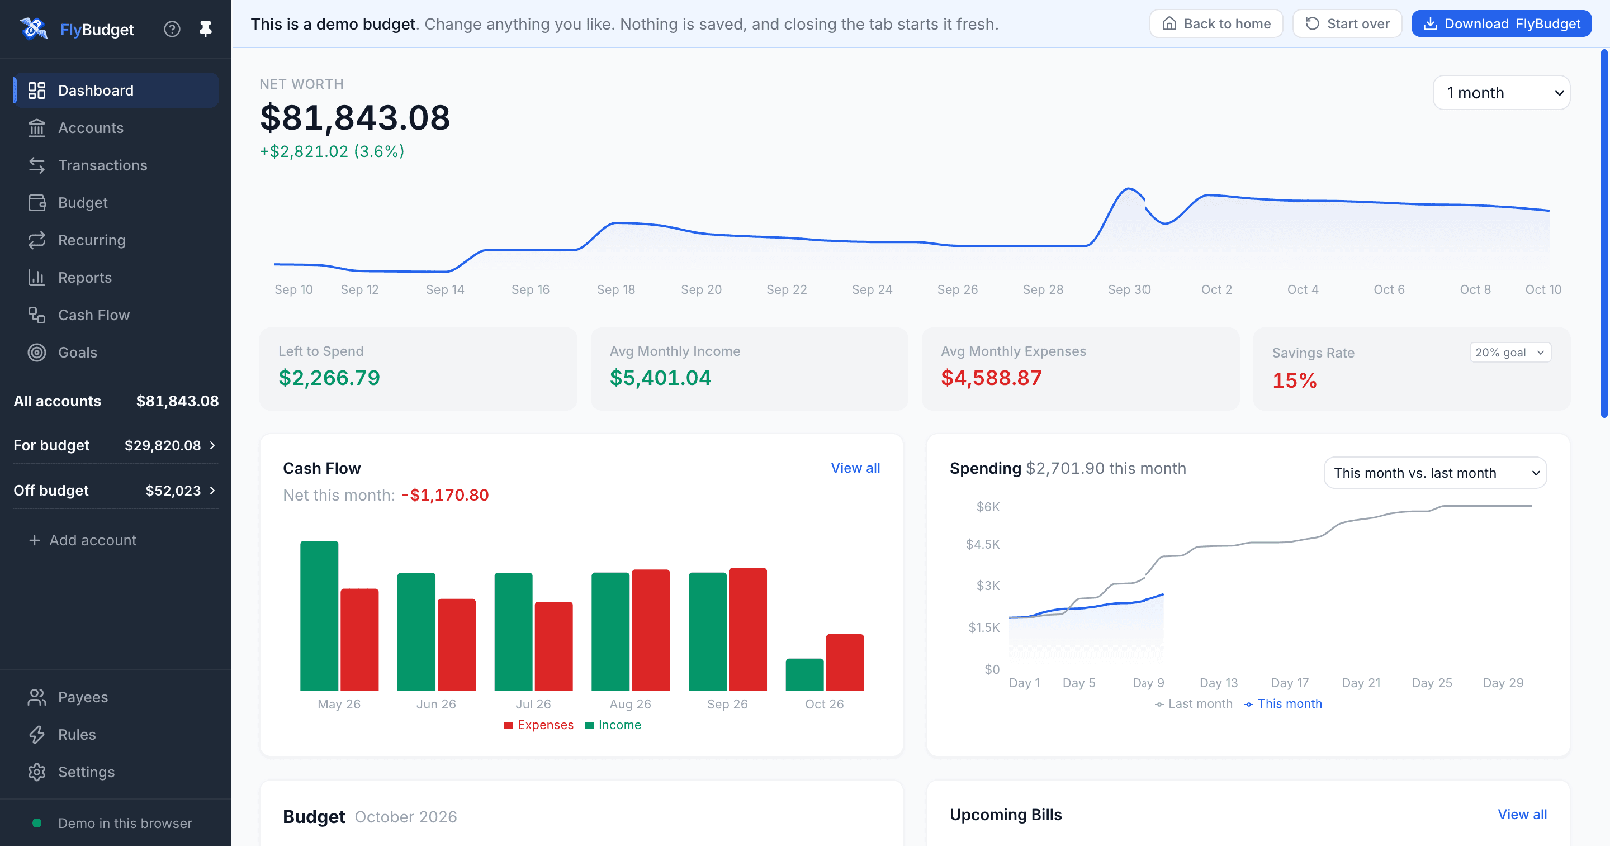Toggle the sidebar pin icon
Viewport: 1610px width, 847px height.
(x=205, y=28)
